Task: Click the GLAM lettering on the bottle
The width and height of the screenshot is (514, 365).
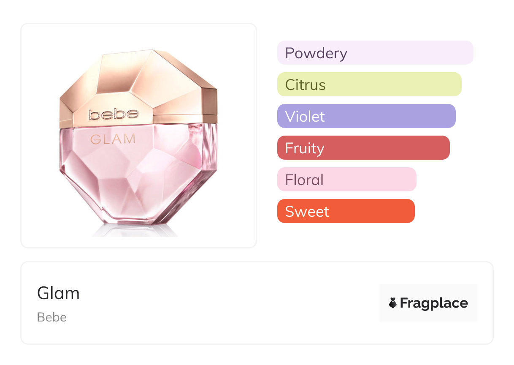Action: click(113, 139)
